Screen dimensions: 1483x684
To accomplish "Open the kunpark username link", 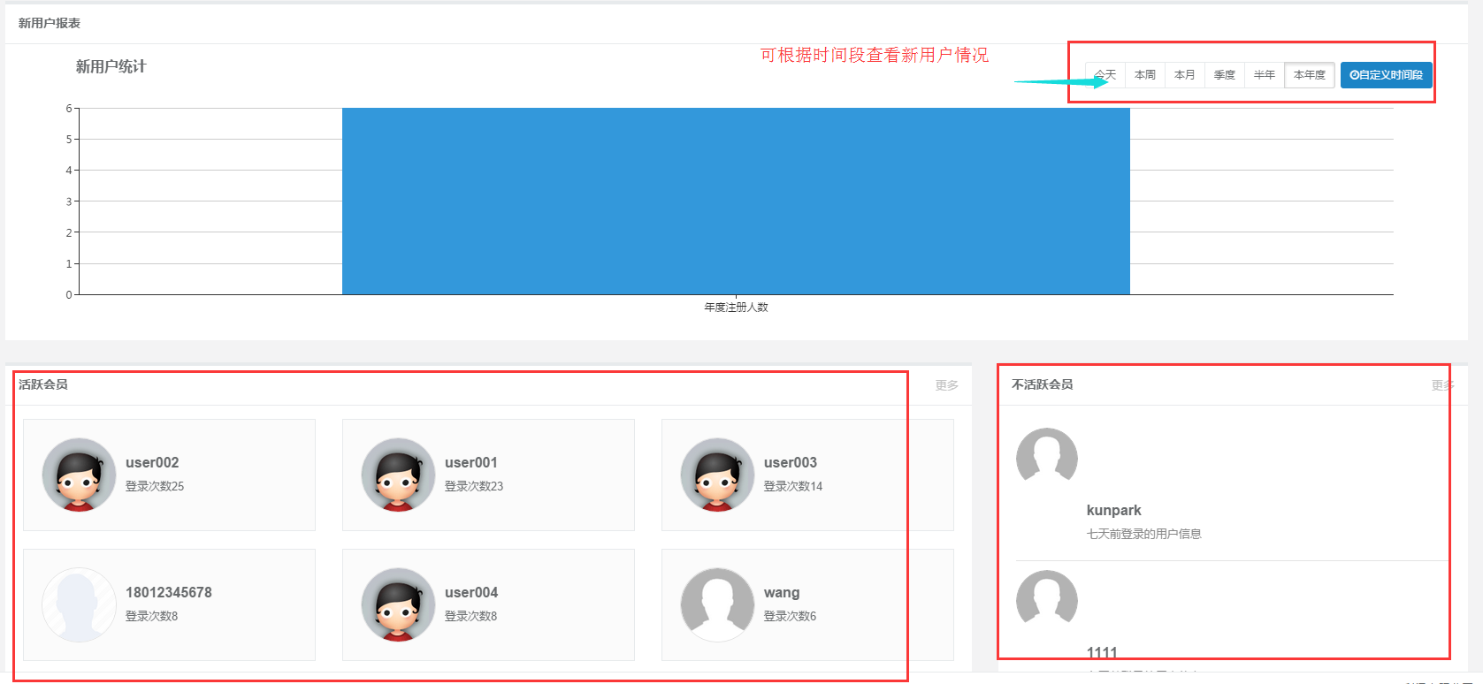I will [x=1113, y=510].
